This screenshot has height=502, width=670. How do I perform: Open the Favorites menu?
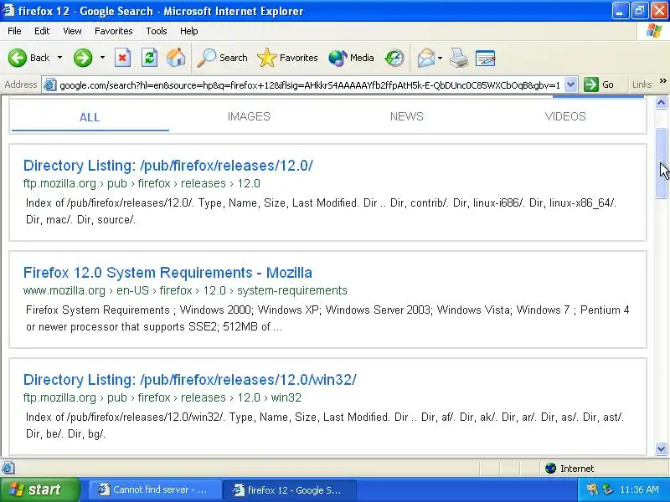114,31
